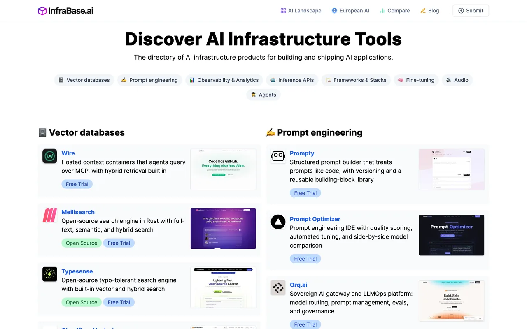Open the Prompty tool link
The height and width of the screenshot is (329, 527).
tap(302, 153)
